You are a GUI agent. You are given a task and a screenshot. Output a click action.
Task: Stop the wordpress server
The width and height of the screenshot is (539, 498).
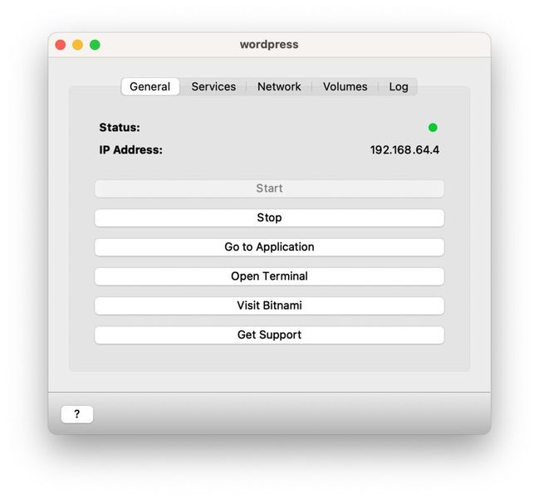point(269,217)
